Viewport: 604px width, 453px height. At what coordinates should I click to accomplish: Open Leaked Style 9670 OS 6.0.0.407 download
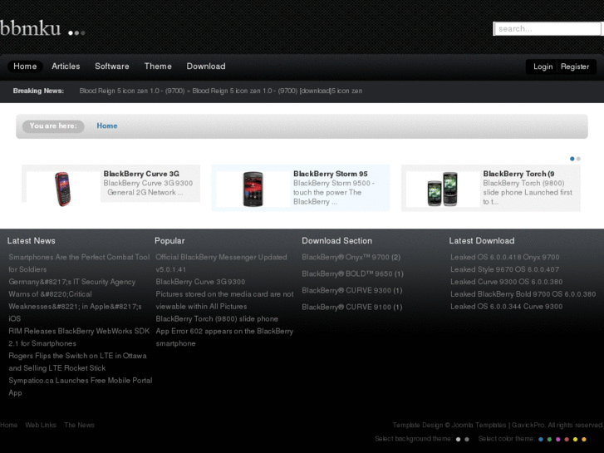(504, 269)
